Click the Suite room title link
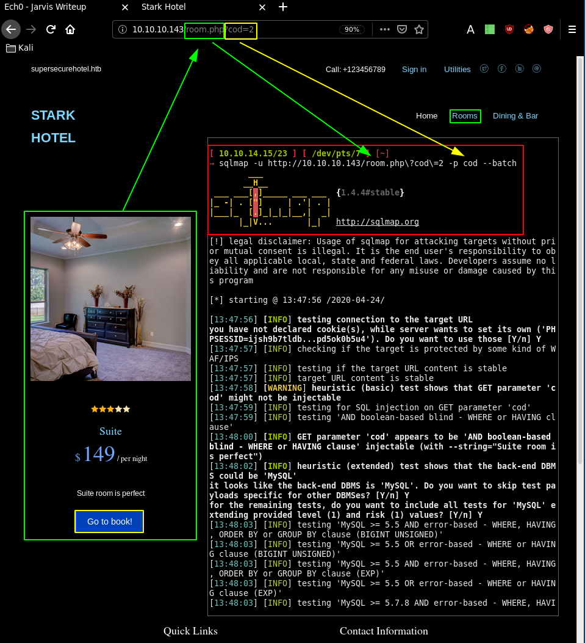 pyautogui.click(x=110, y=431)
